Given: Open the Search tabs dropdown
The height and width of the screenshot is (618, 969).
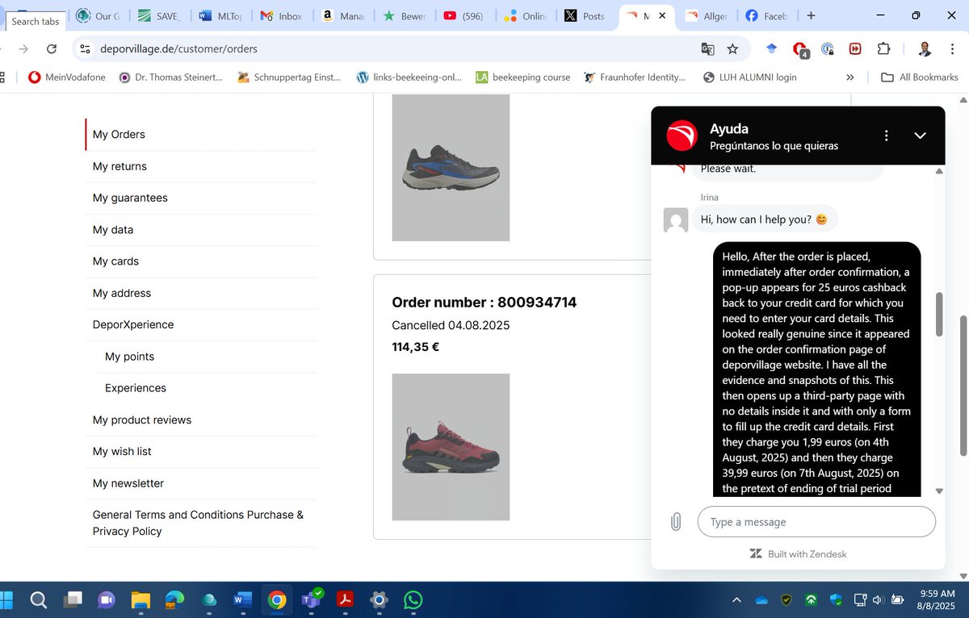Looking at the screenshot, I should [35, 21].
